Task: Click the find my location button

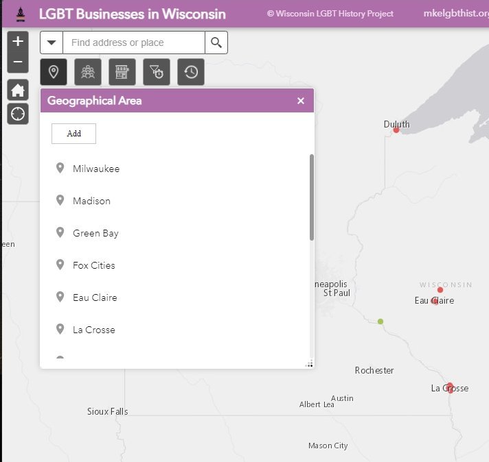Action: click(x=18, y=114)
